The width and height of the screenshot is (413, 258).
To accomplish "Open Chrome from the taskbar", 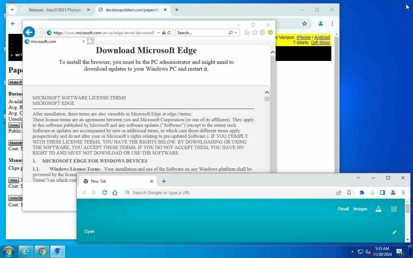I will pyautogui.click(x=42, y=252).
